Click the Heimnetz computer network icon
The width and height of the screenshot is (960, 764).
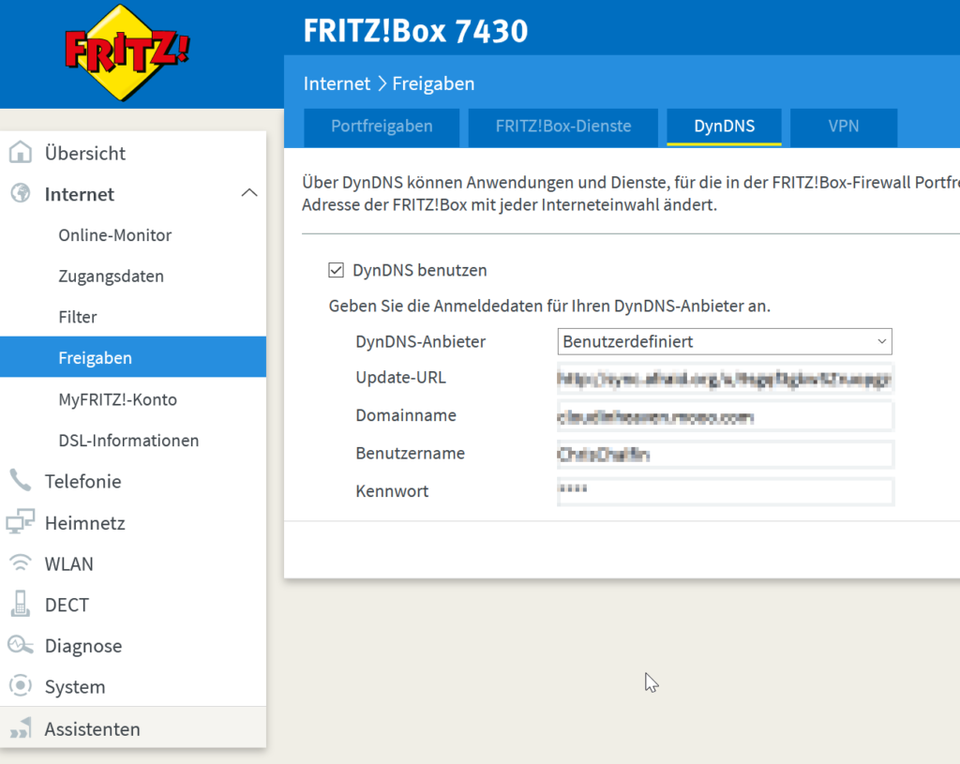pyautogui.click(x=20, y=523)
